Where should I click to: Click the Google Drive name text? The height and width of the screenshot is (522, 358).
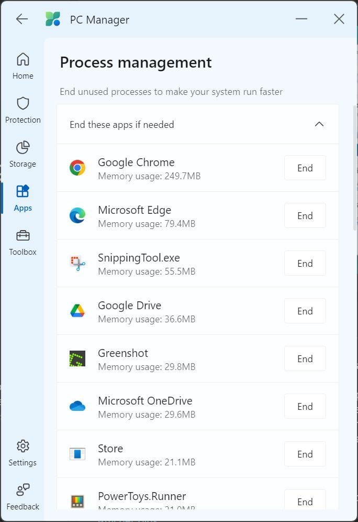pyautogui.click(x=130, y=305)
